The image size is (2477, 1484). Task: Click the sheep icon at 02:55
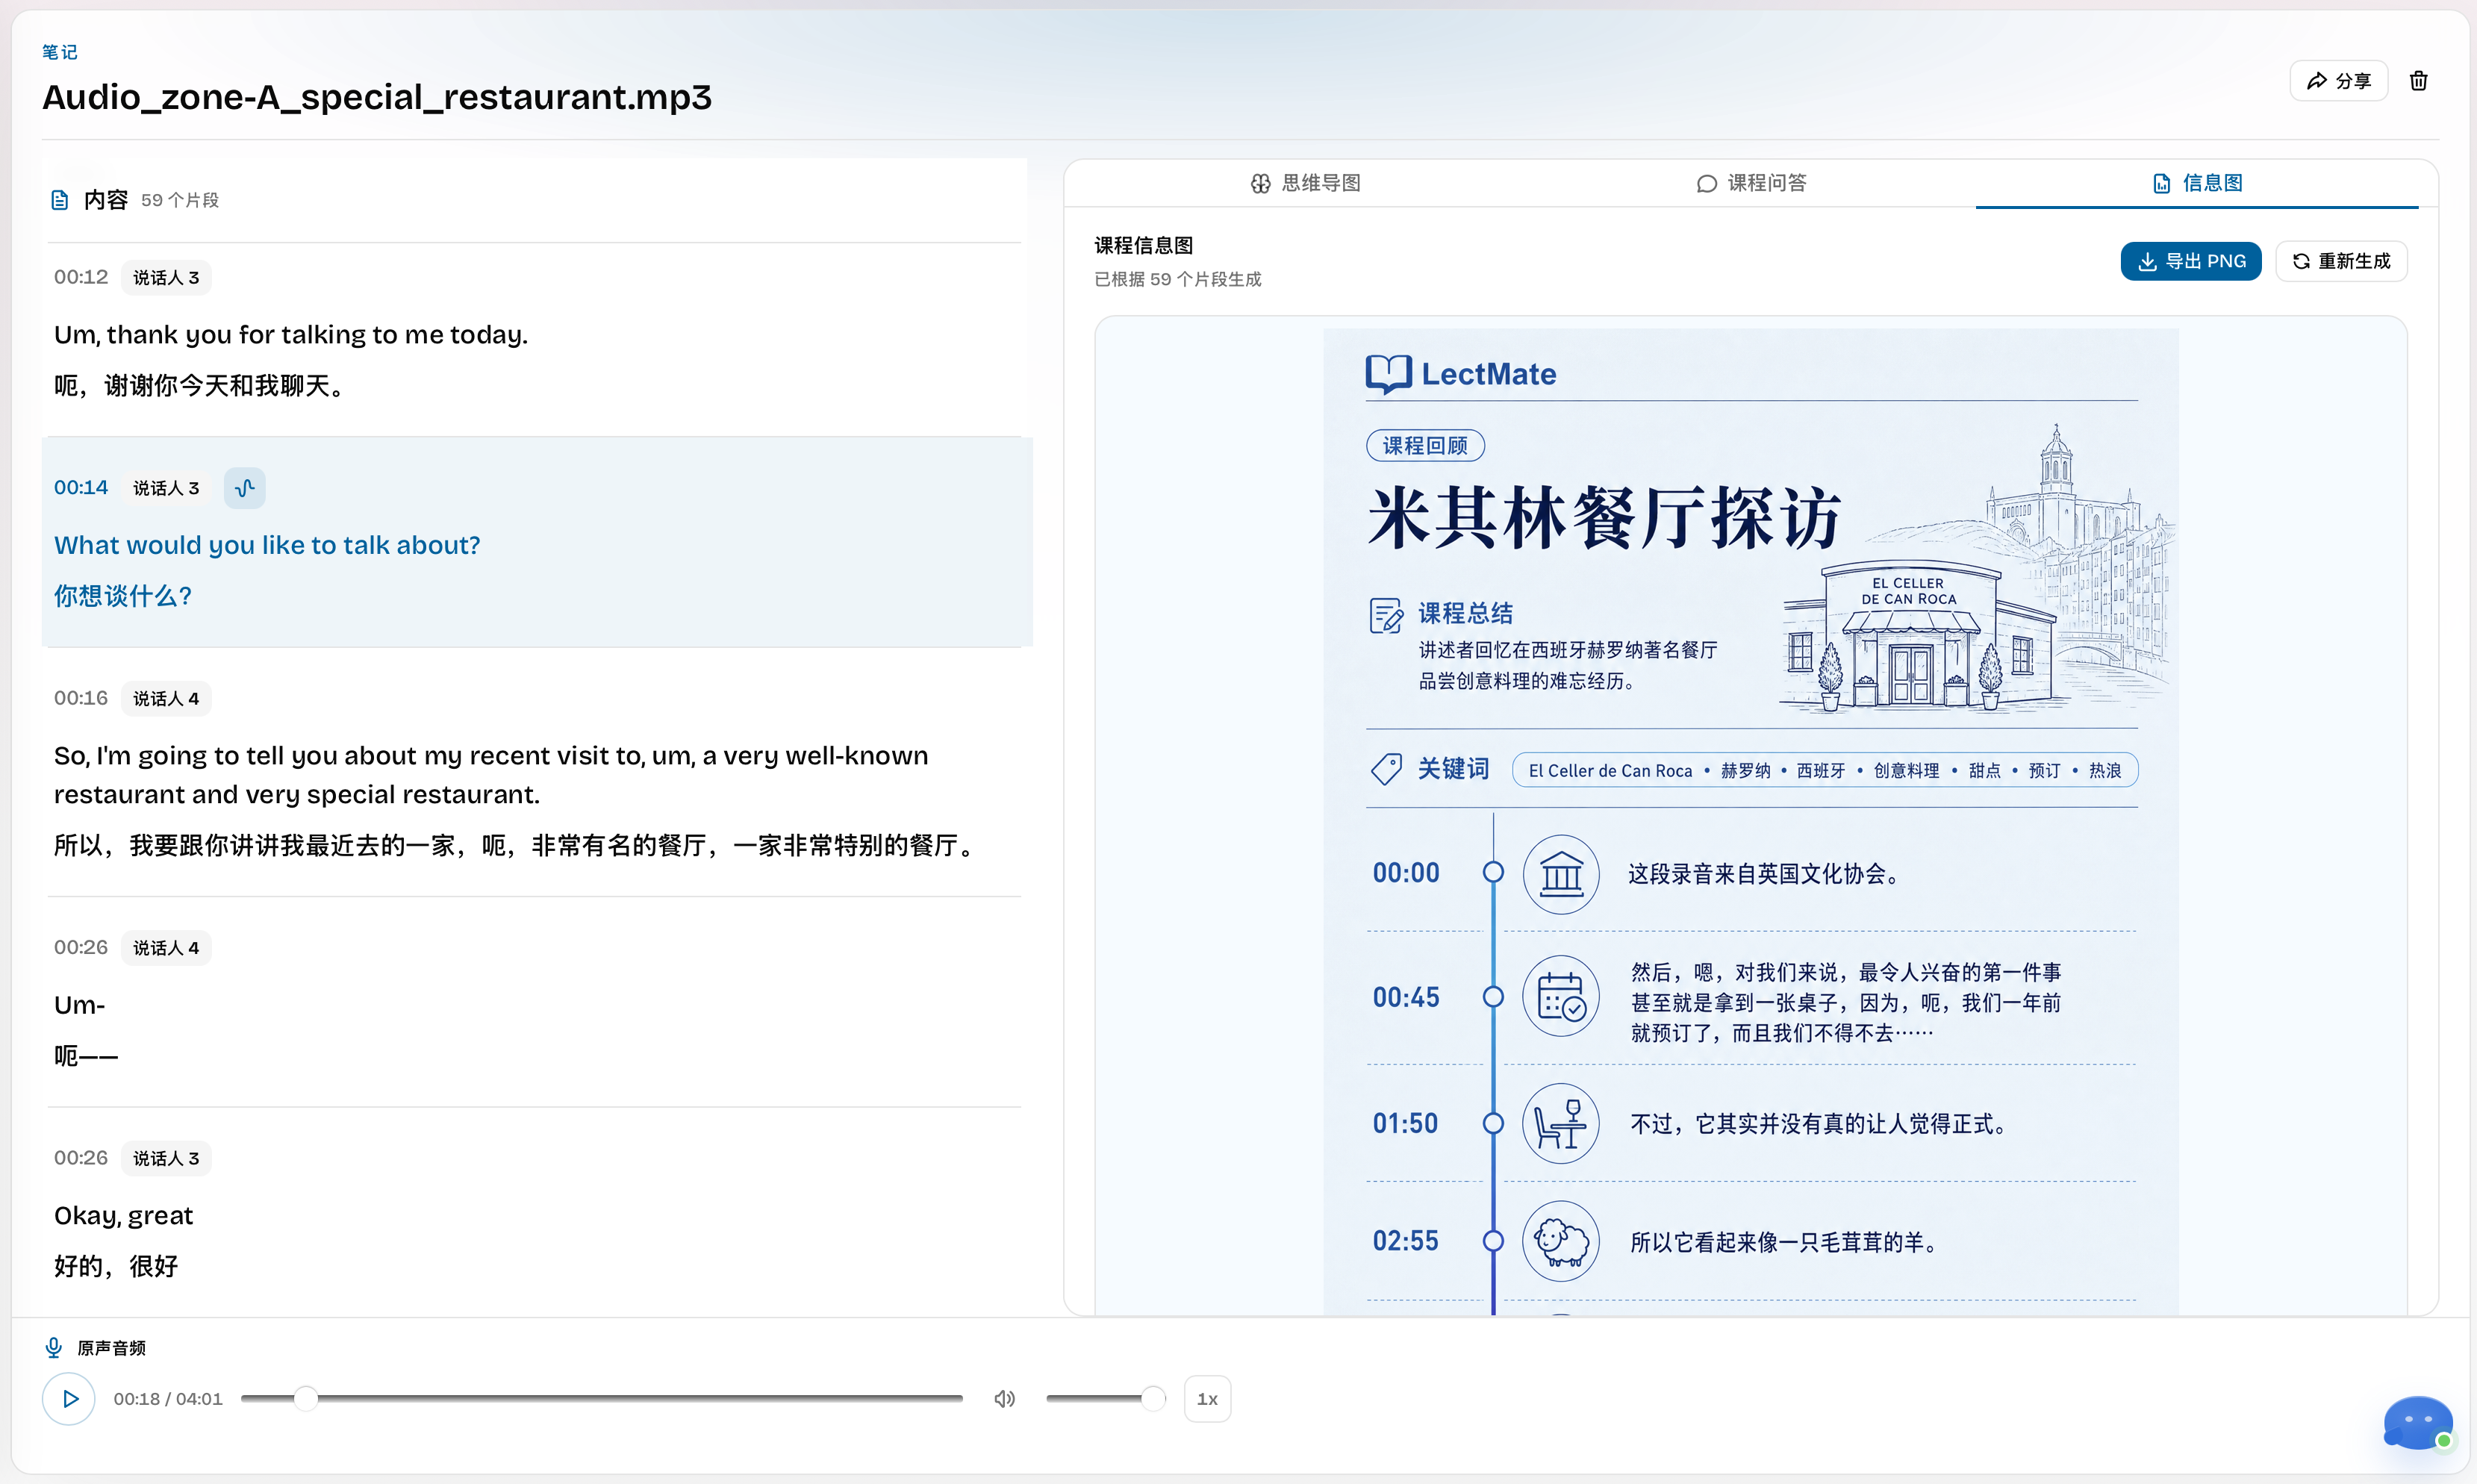[1561, 1241]
